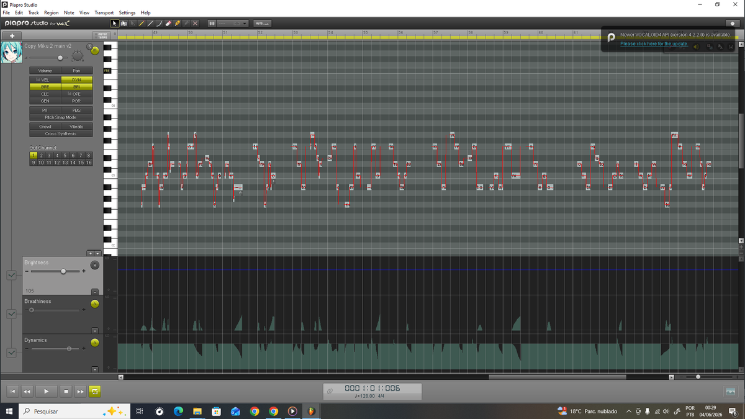Click the PIT parameter button

(45, 110)
